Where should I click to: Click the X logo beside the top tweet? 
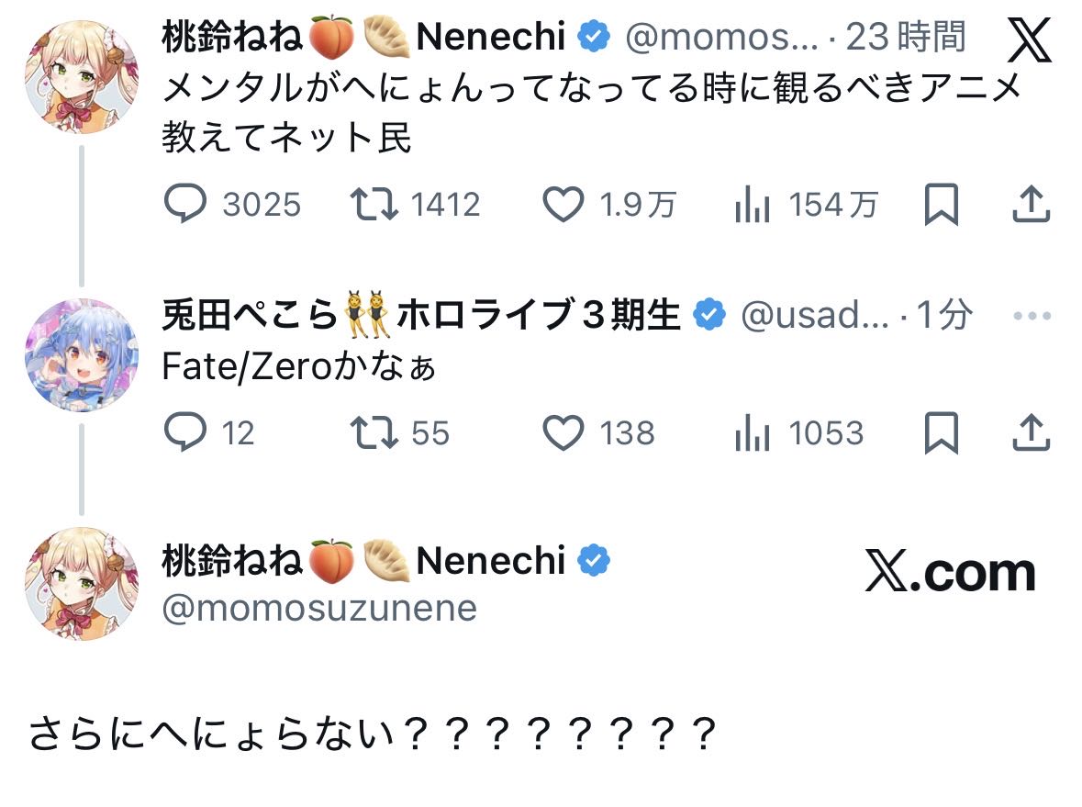pyautogui.click(x=1028, y=41)
